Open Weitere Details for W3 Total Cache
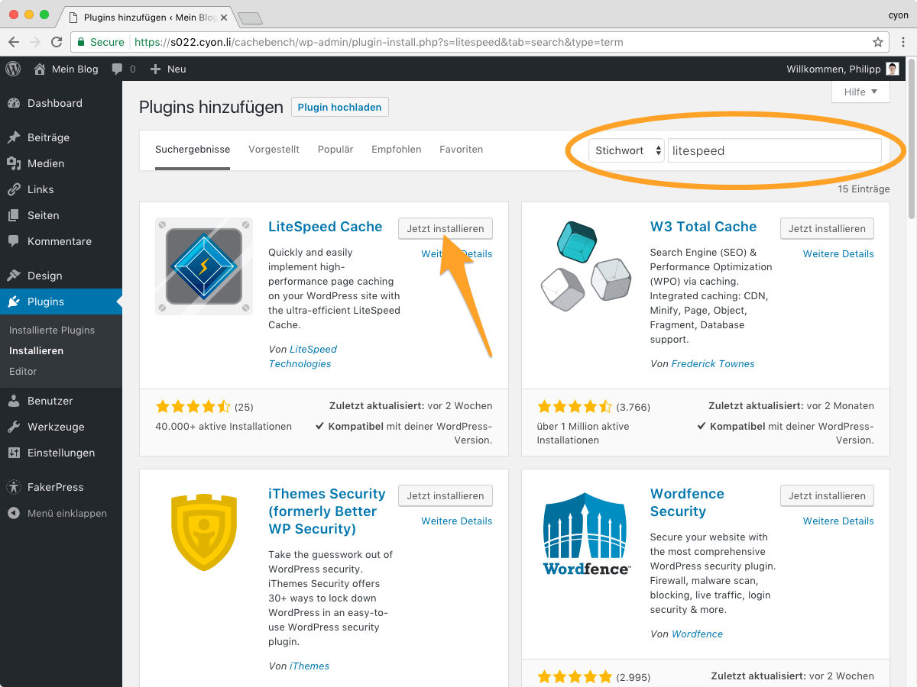 click(x=838, y=253)
